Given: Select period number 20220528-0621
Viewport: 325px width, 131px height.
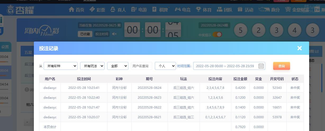Looking at the screenshot, I should [x=150, y=117].
